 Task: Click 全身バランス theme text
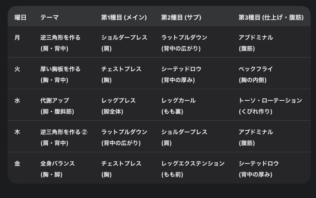[x=57, y=164]
